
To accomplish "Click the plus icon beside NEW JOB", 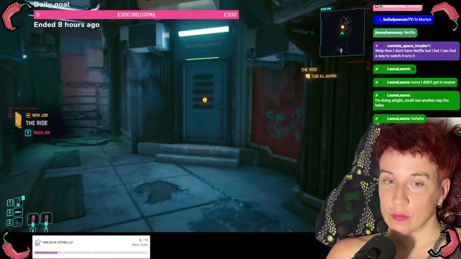I will coord(28,115).
